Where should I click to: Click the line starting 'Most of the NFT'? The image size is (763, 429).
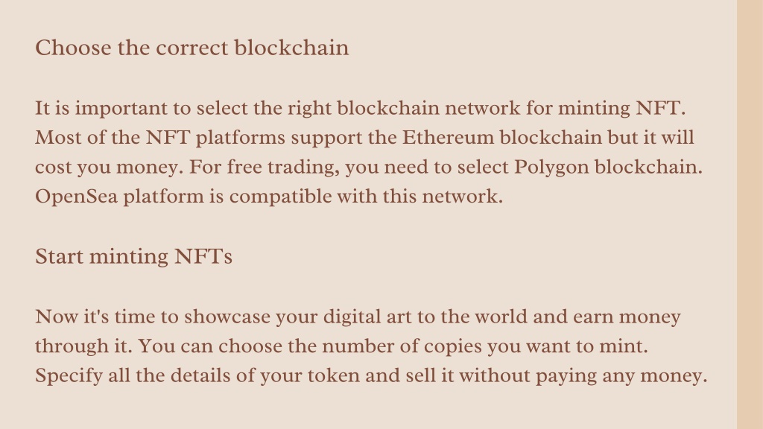pyautogui.click(x=364, y=138)
